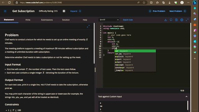Select the 'constexpr' autocomplete suggestion
Viewport: 199px width, 112px height.
[x=135, y=68]
